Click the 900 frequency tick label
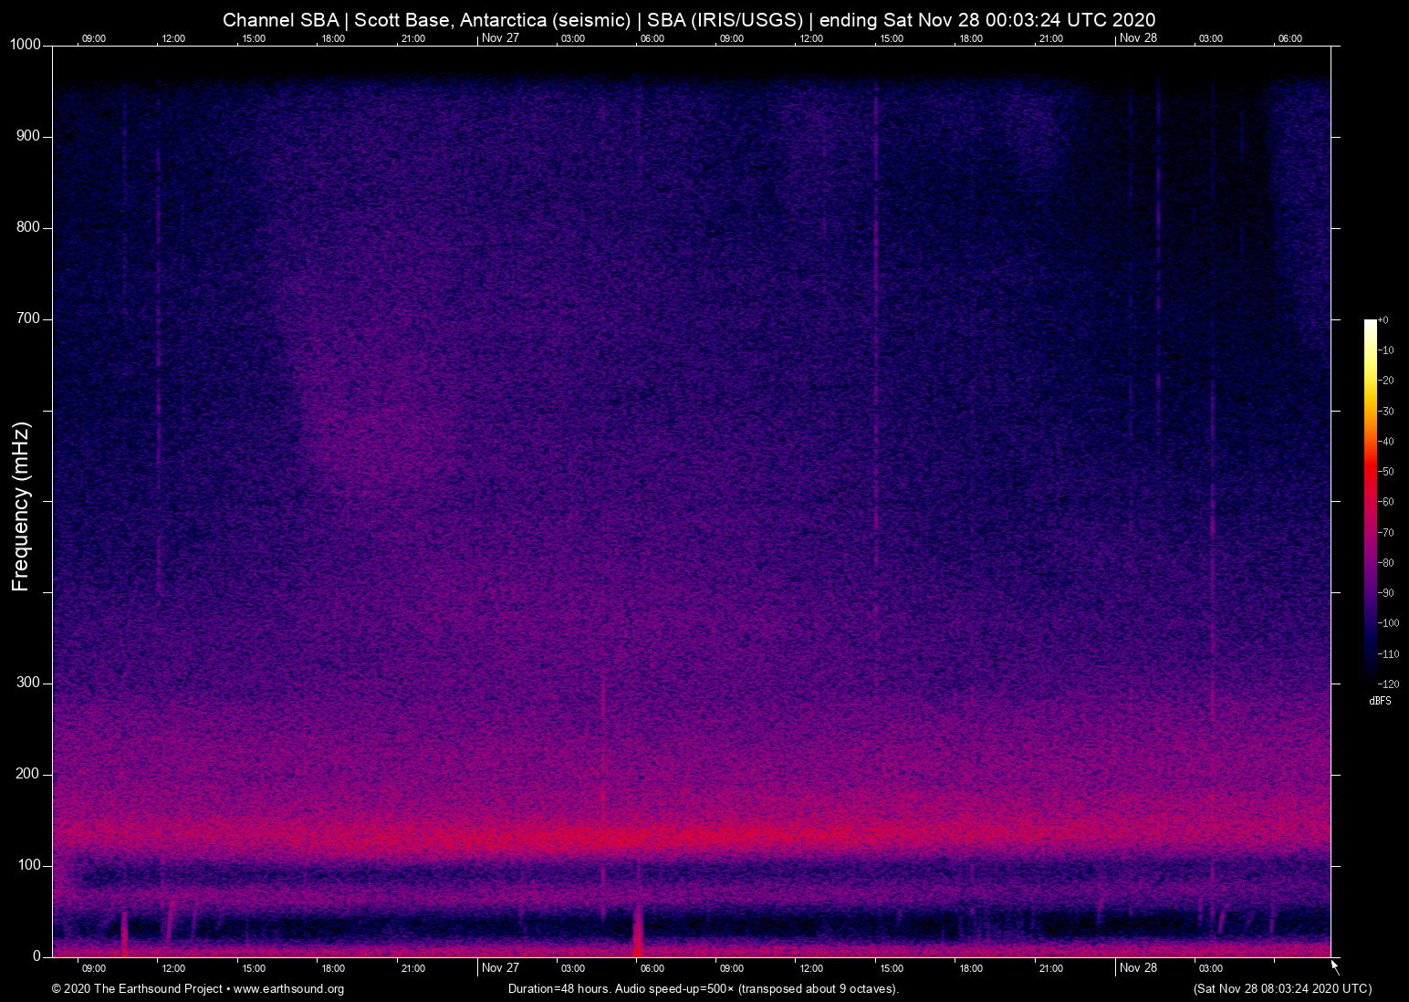This screenshot has width=1409, height=1002. pyautogui.click(x=28, y=136)
